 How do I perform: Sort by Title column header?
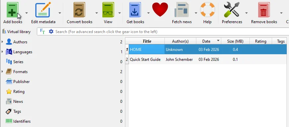147,41
